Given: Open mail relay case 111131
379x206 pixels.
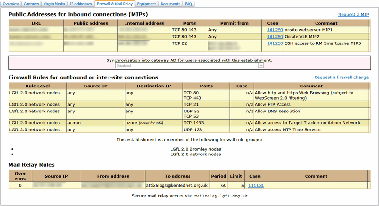Looking at the screenshot, I should coord(256,185).
